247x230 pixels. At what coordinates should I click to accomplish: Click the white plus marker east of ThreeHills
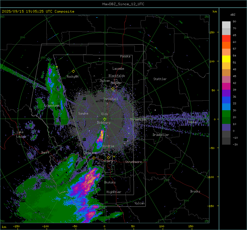(155, 110)
